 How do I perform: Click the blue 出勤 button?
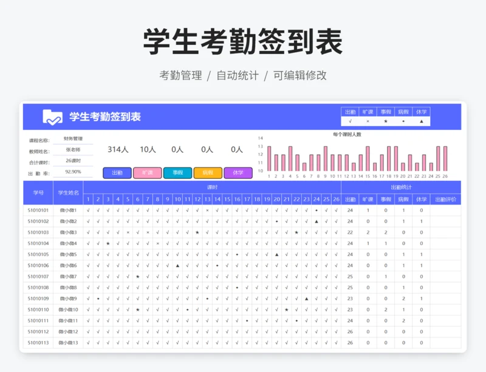pyautogui.click(x=117, y=173)
